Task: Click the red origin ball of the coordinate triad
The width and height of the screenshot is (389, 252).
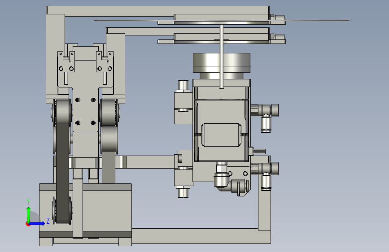Action: (28, 224)
